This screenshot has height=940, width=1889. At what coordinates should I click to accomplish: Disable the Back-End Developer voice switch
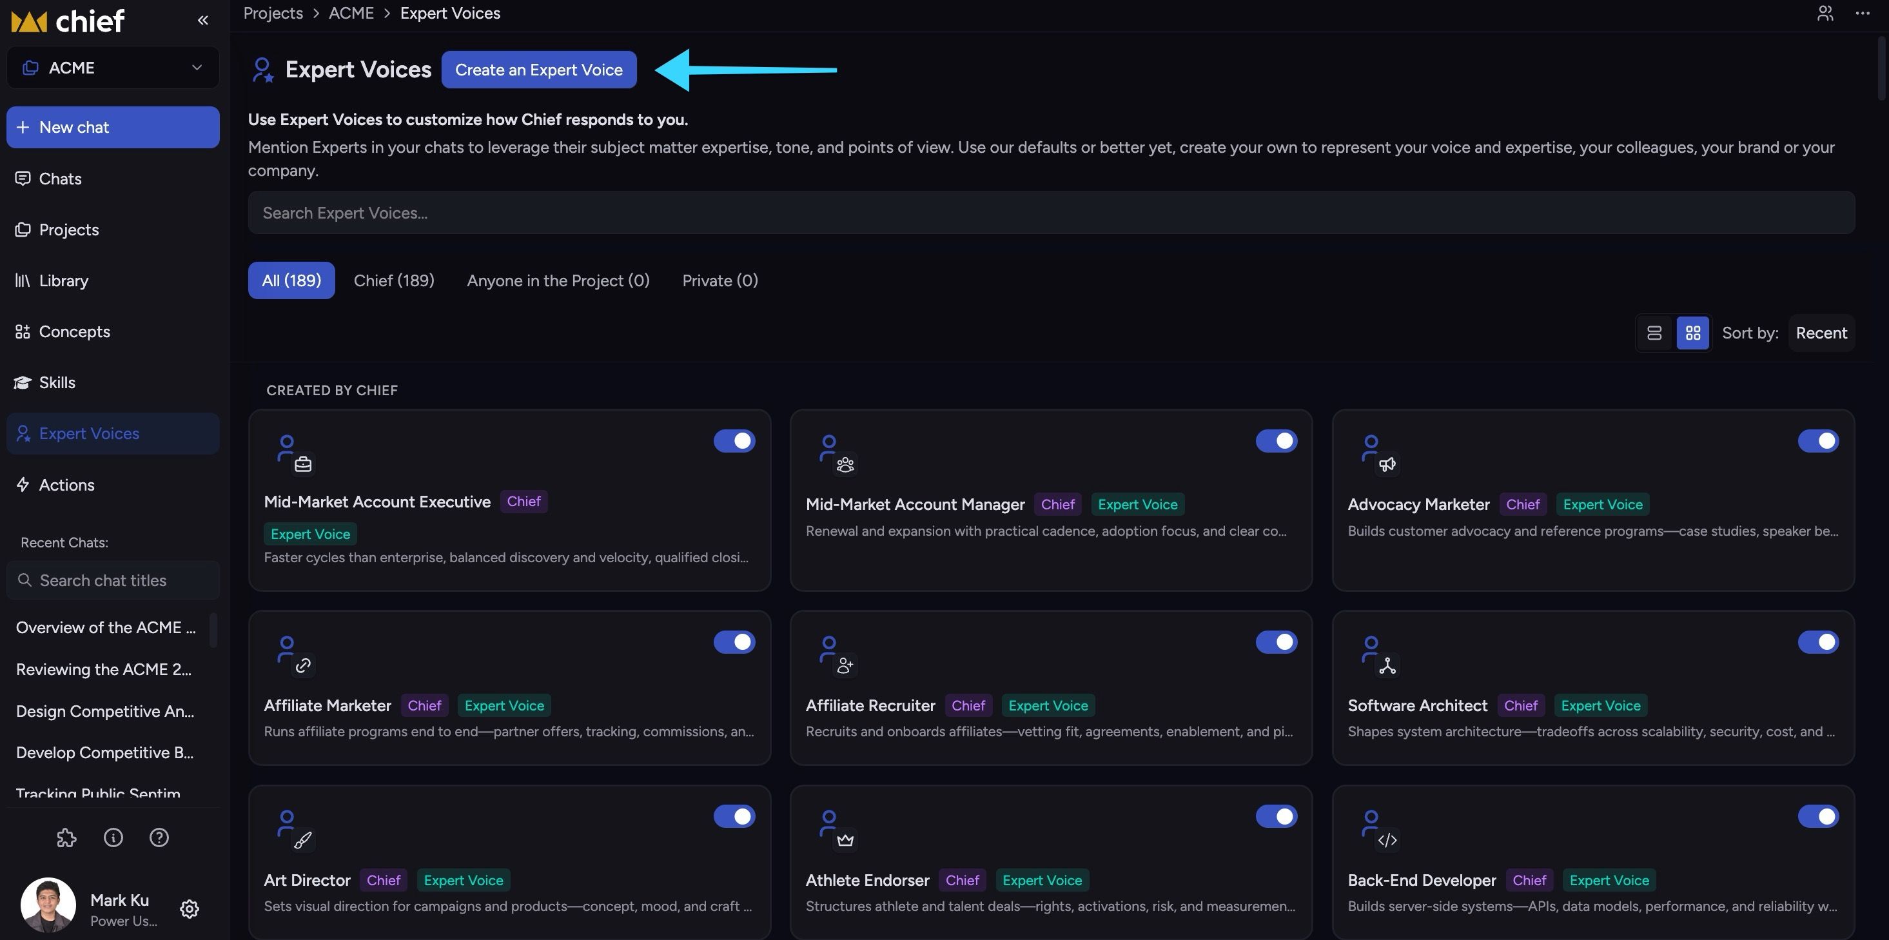pyautogui.click(x=1818, y=816)
